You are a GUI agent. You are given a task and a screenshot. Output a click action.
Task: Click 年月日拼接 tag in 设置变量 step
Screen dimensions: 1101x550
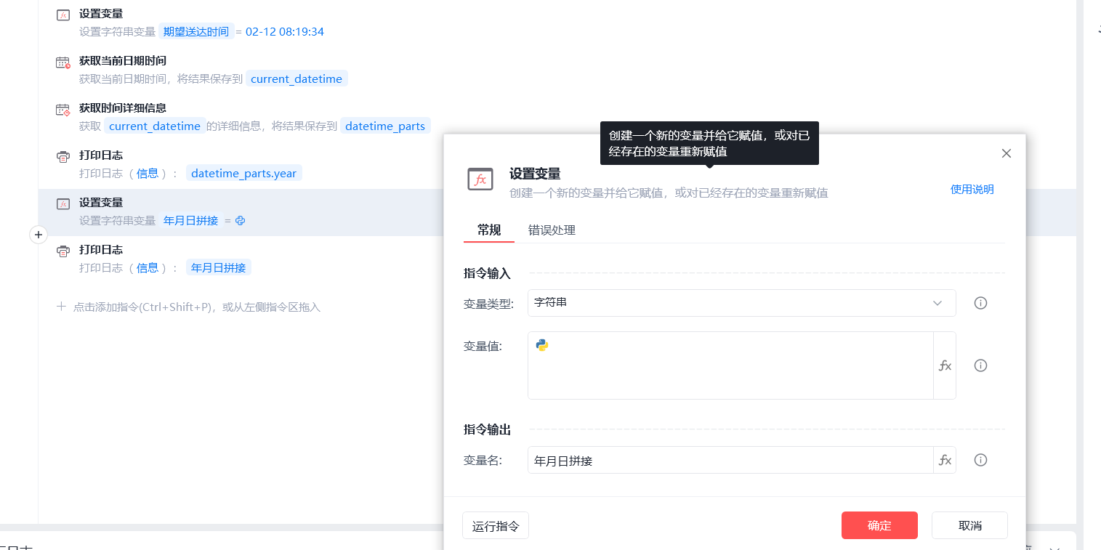pos(190,220)
